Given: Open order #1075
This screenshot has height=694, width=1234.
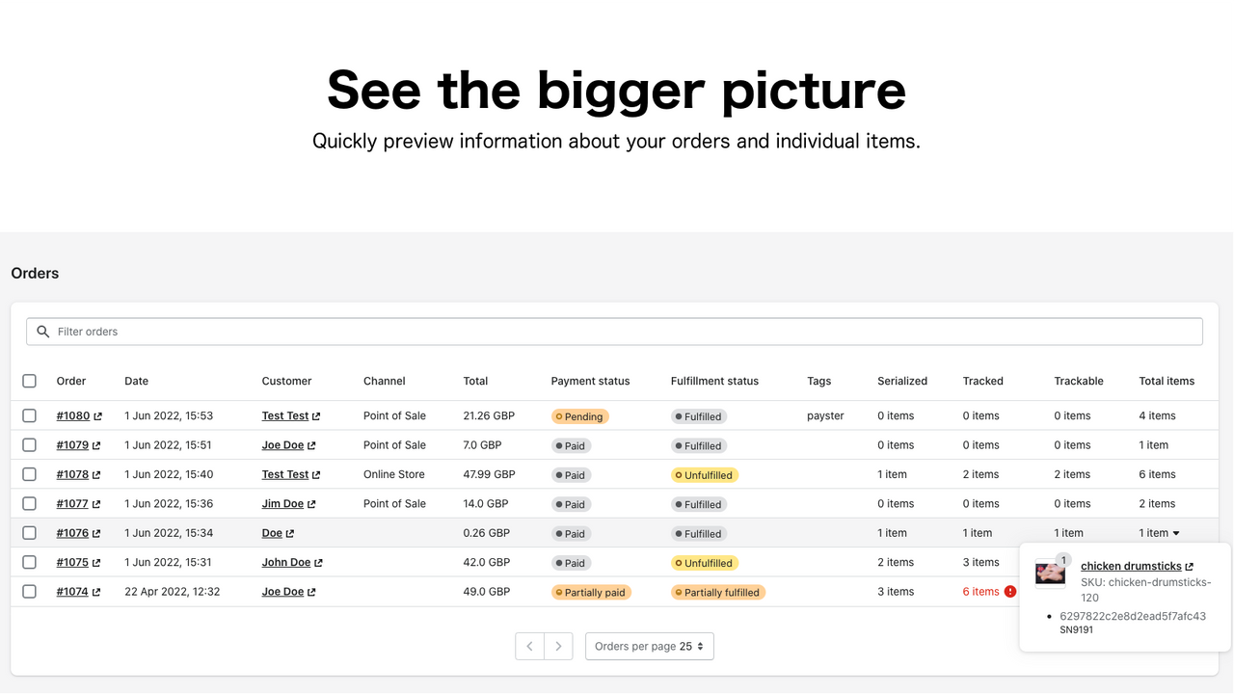Looking at the screenshot, I should tap(72, 562).
